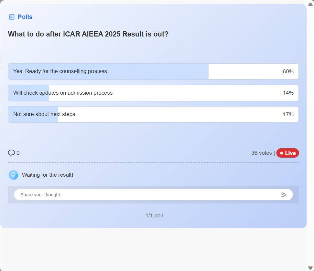Image resolution: width=314 pixels, height=271 pixels.
Task: Click the comment count showing 0
Action: pos(18,153)
